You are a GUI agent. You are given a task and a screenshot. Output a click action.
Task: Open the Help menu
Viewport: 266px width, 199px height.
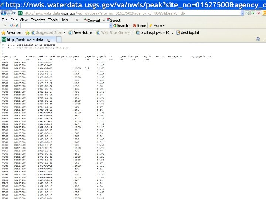[x=64, y=20]
